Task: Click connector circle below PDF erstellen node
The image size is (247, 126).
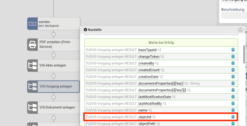Action: click(x=54, y=55)
